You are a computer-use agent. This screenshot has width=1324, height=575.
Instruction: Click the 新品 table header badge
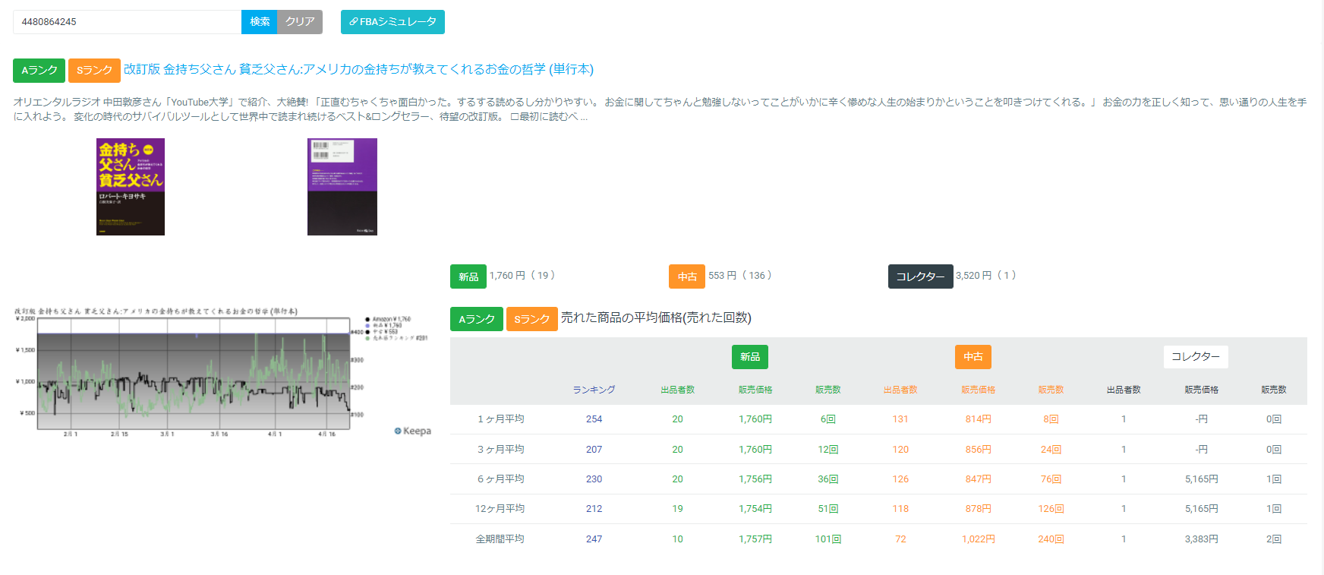click(x=750, y=357)
